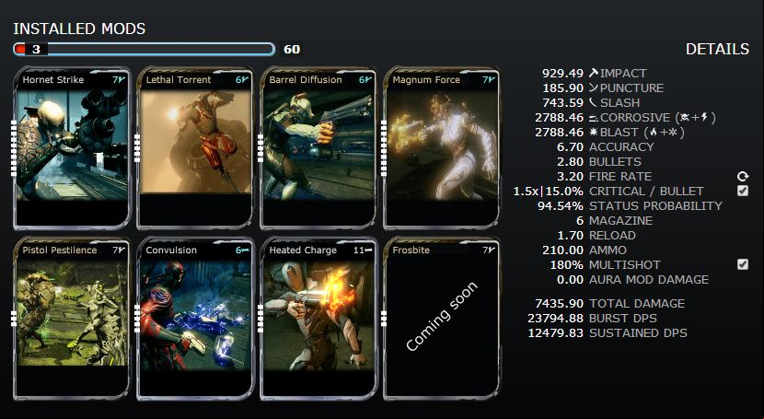Pick the Pistol Pestilence mod card
The image size is (764, 419).
point(72,319)
